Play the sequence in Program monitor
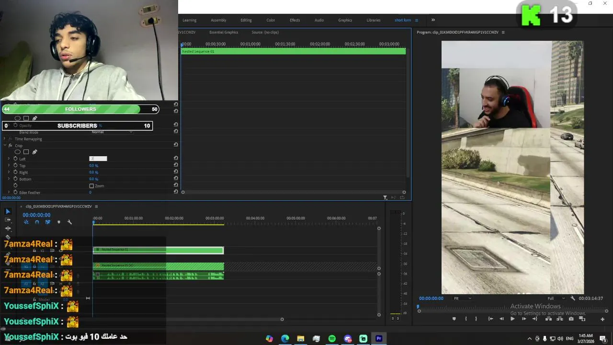Image resolution: width=613 pixels, height=345 pixels. [x=512, y=319]
